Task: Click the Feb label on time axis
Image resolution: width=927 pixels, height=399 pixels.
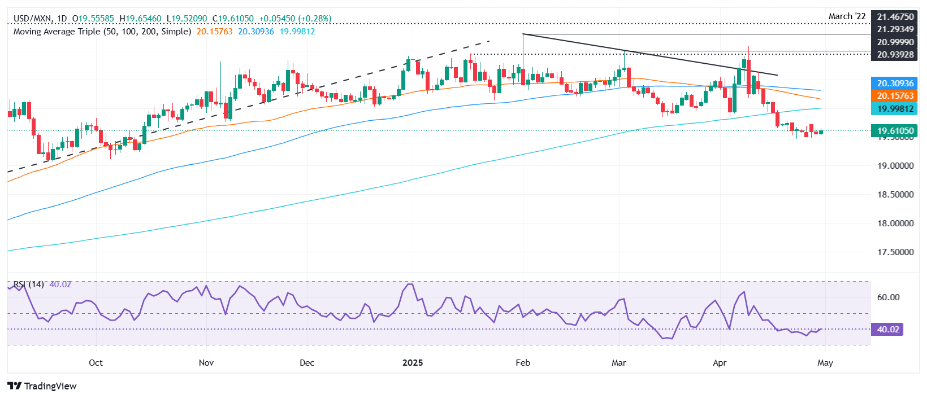Action: tap(523, 362)
